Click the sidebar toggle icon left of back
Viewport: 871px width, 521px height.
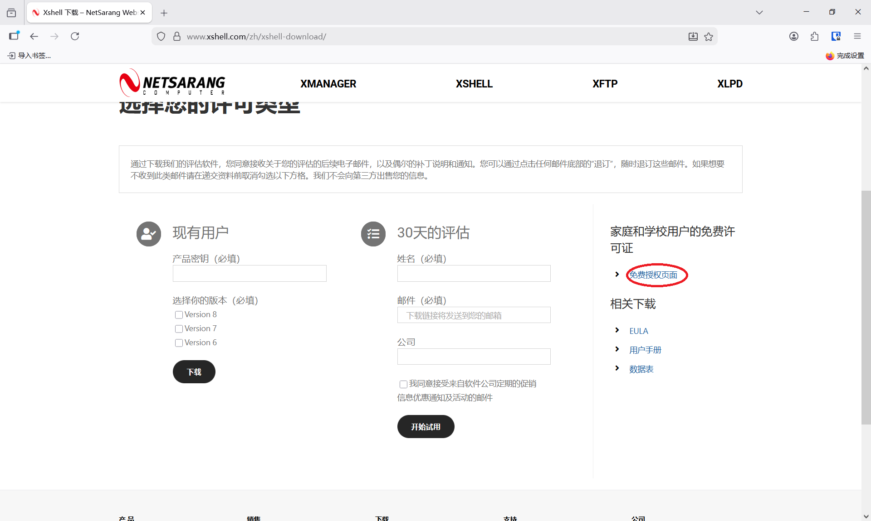pyautogui.click(x=14, y=36)
